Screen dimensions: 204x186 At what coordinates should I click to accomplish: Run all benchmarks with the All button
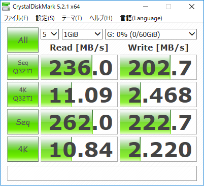[23, 40]
